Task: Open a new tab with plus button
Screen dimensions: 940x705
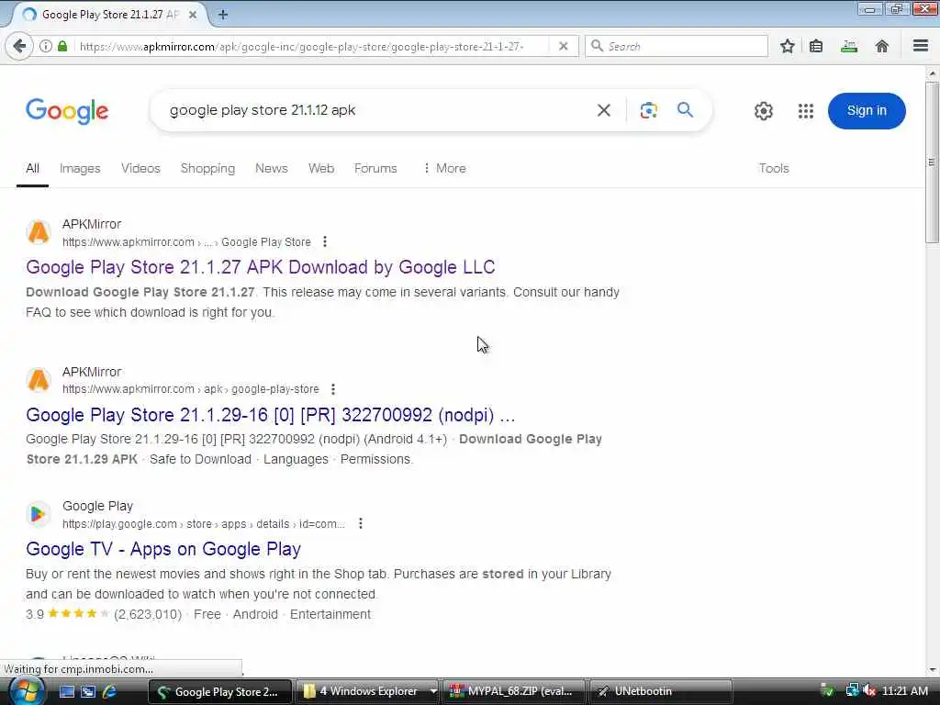Action: pos(223,15)
